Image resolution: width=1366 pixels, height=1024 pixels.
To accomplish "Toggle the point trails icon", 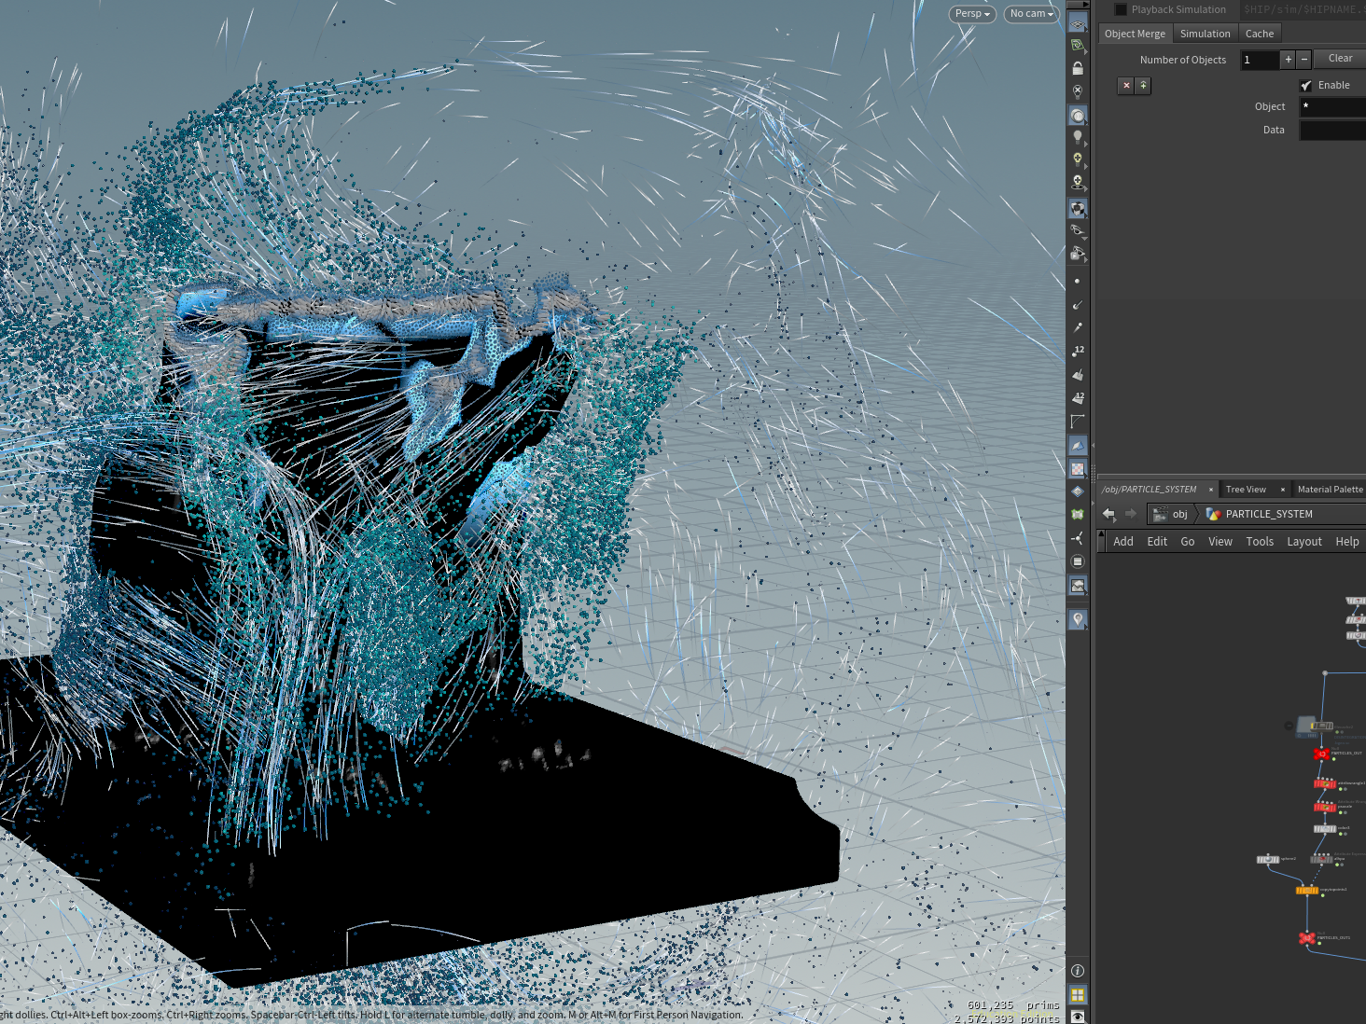I will tap(1078, 327).
